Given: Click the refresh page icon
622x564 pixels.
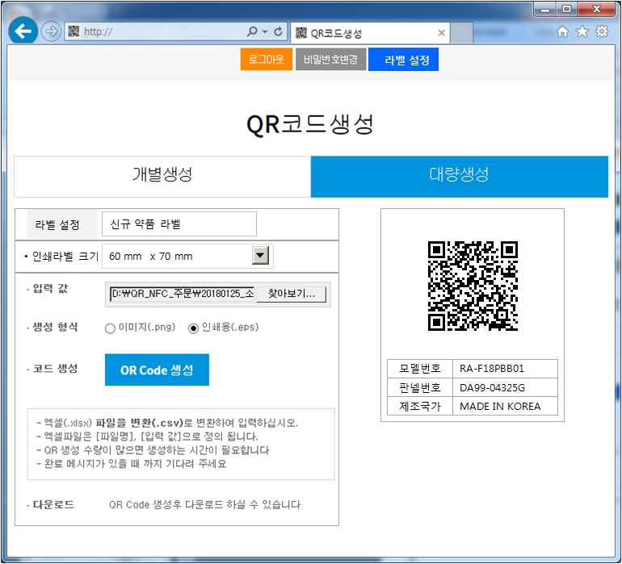Looking at the screenshot, I should click(278, 31).
